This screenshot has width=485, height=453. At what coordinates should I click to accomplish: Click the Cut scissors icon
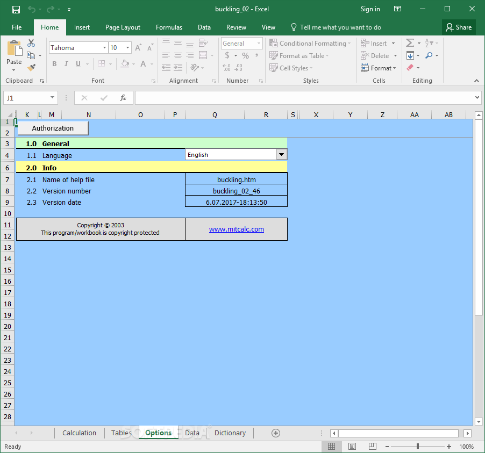click(x=31, y=43)
